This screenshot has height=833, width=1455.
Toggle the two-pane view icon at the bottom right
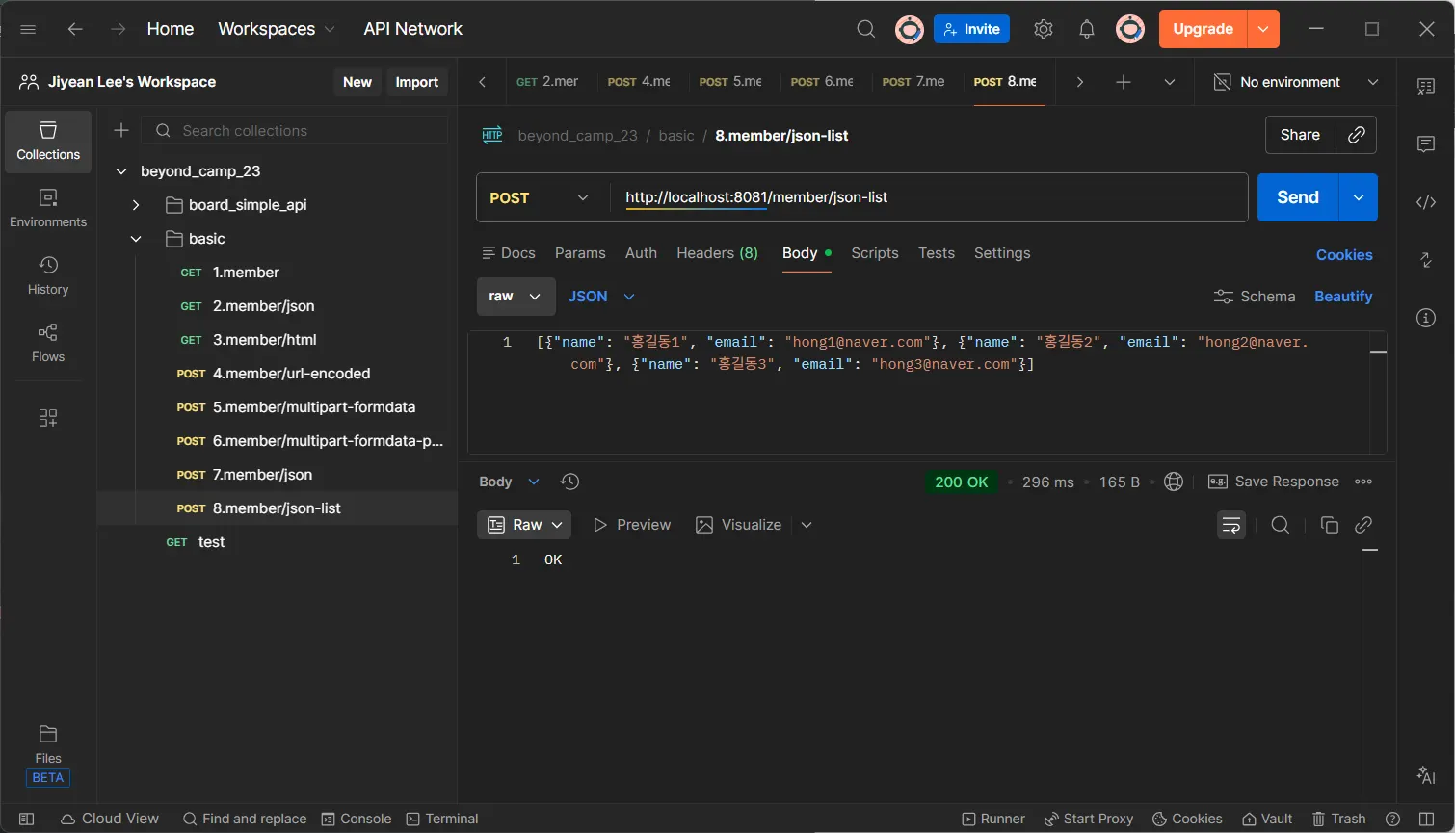[x=1425, y=819]
